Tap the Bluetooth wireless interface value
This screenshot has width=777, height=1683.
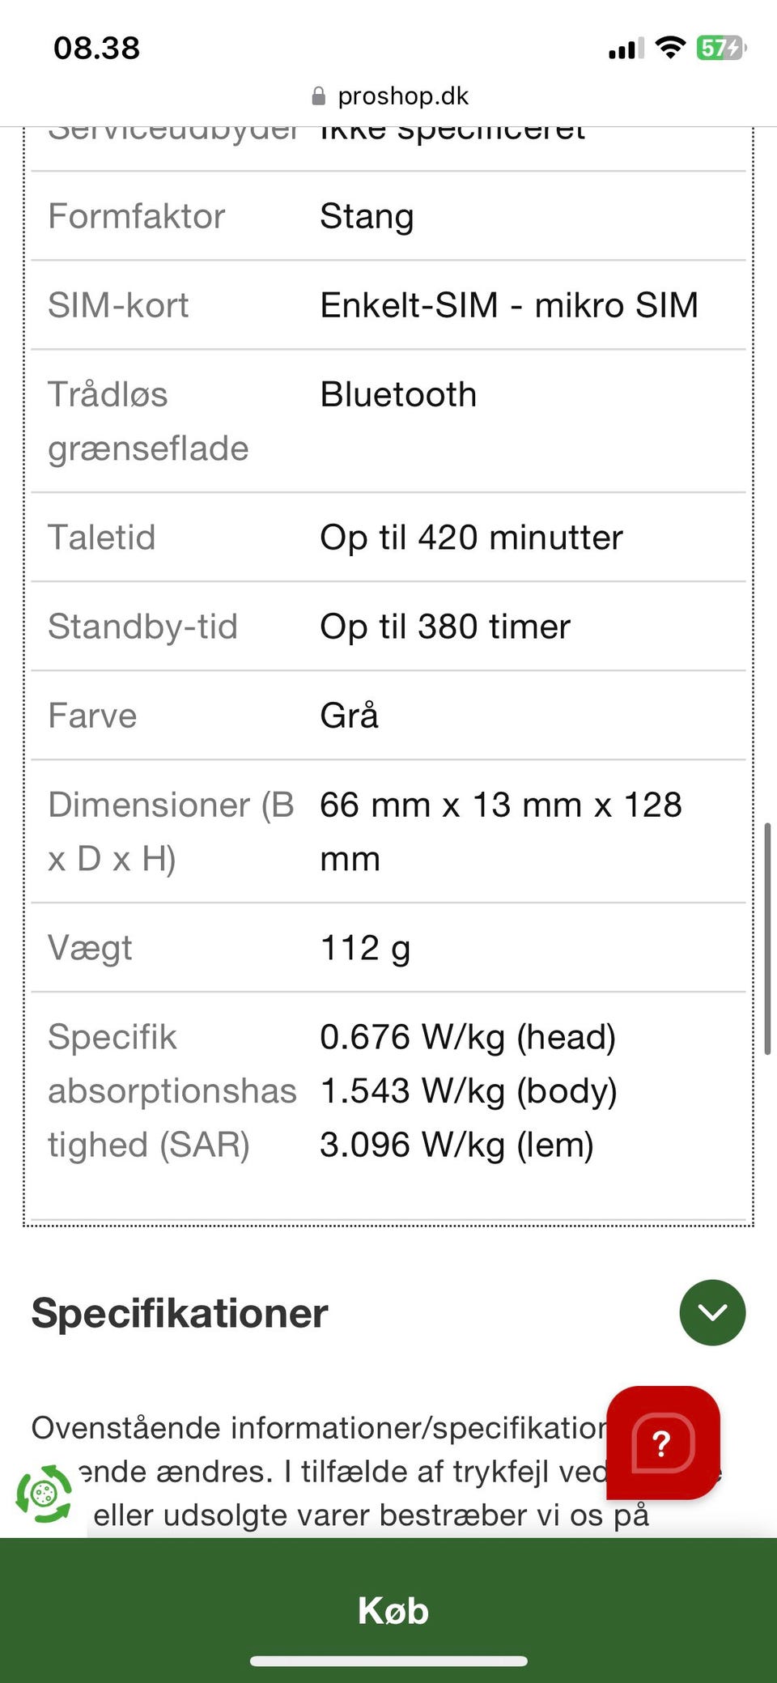point(398,394)
